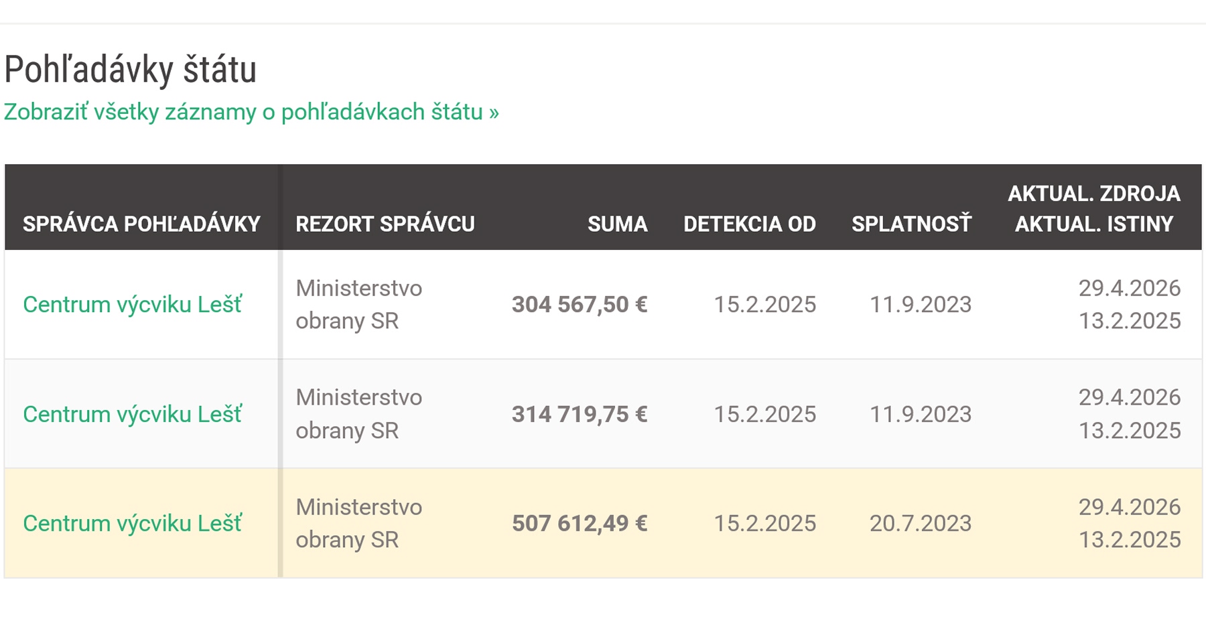Click Ministerstvo obrany SR in 304 567,50 € row
Image resolution: width=1206 pixels, height=633 pixels.
(358, 305)
